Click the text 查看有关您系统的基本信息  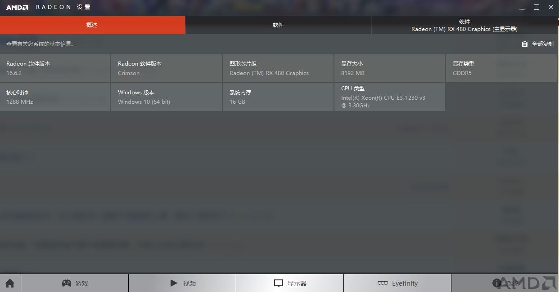(40, 44)
